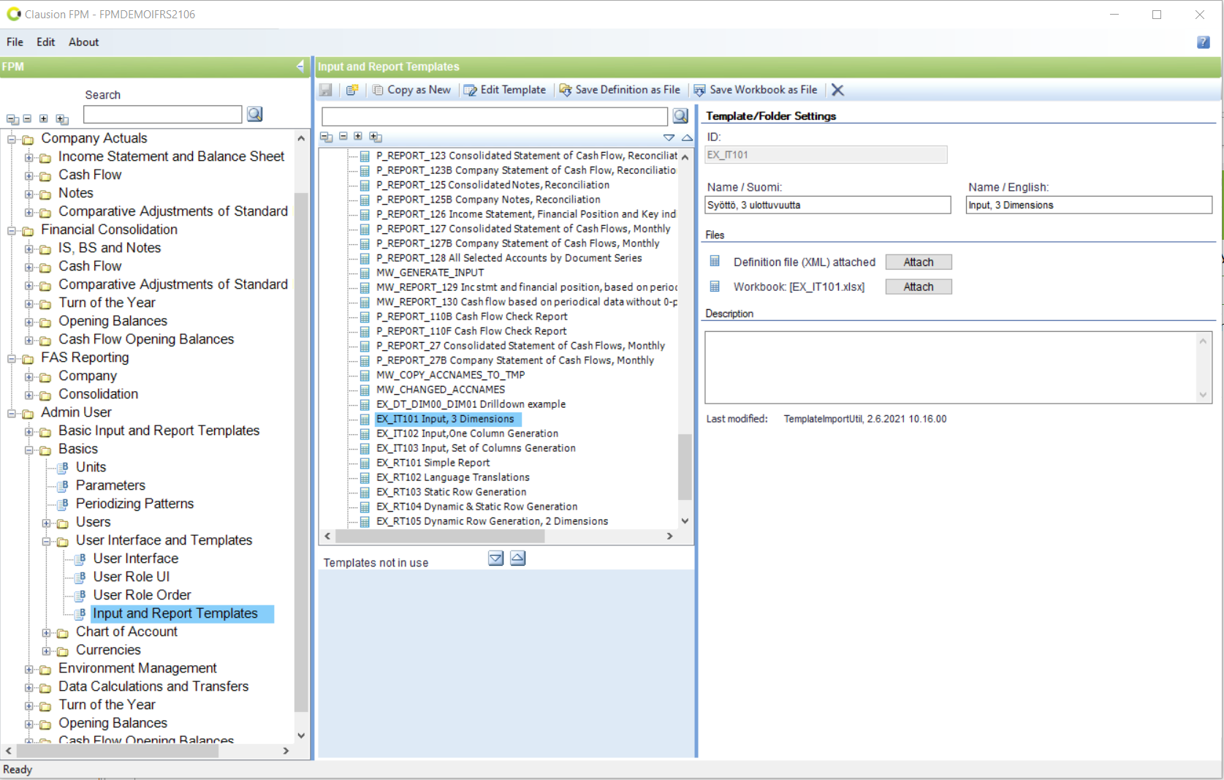Expand Income Statement and Balance Sheet folder
1224x780 pixels.
coord(29,157)
